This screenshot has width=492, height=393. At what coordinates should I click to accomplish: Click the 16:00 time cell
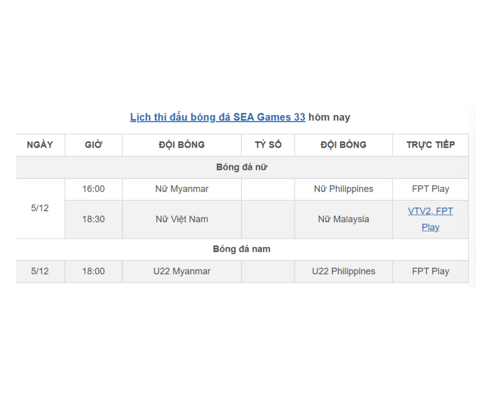(x=93, y=189)
